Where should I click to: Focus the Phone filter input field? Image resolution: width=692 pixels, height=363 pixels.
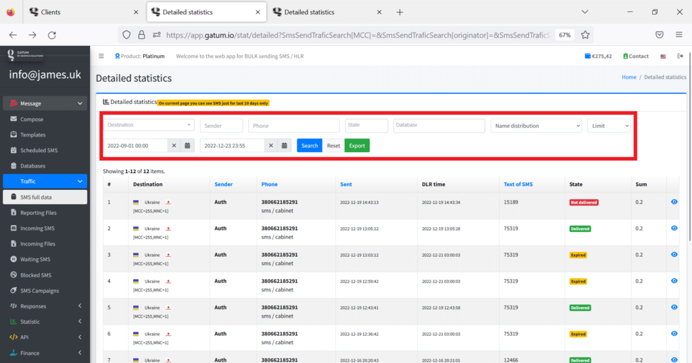coord(294,126)
